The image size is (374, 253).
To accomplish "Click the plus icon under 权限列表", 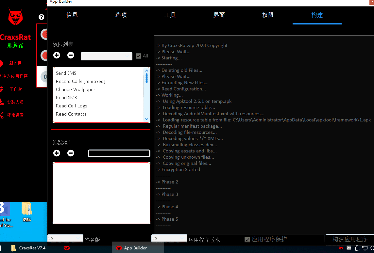I will click(57, 55).
